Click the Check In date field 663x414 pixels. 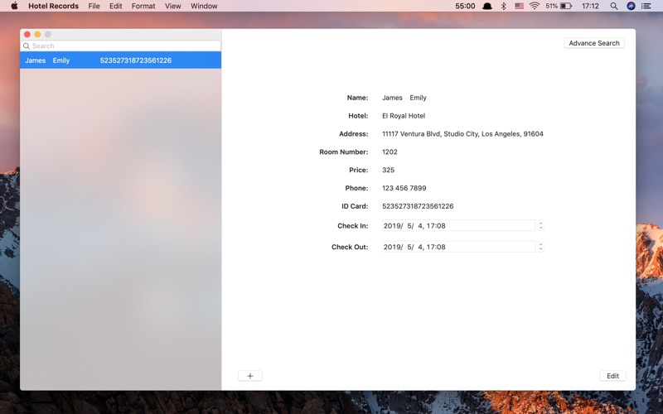(458, 225)
